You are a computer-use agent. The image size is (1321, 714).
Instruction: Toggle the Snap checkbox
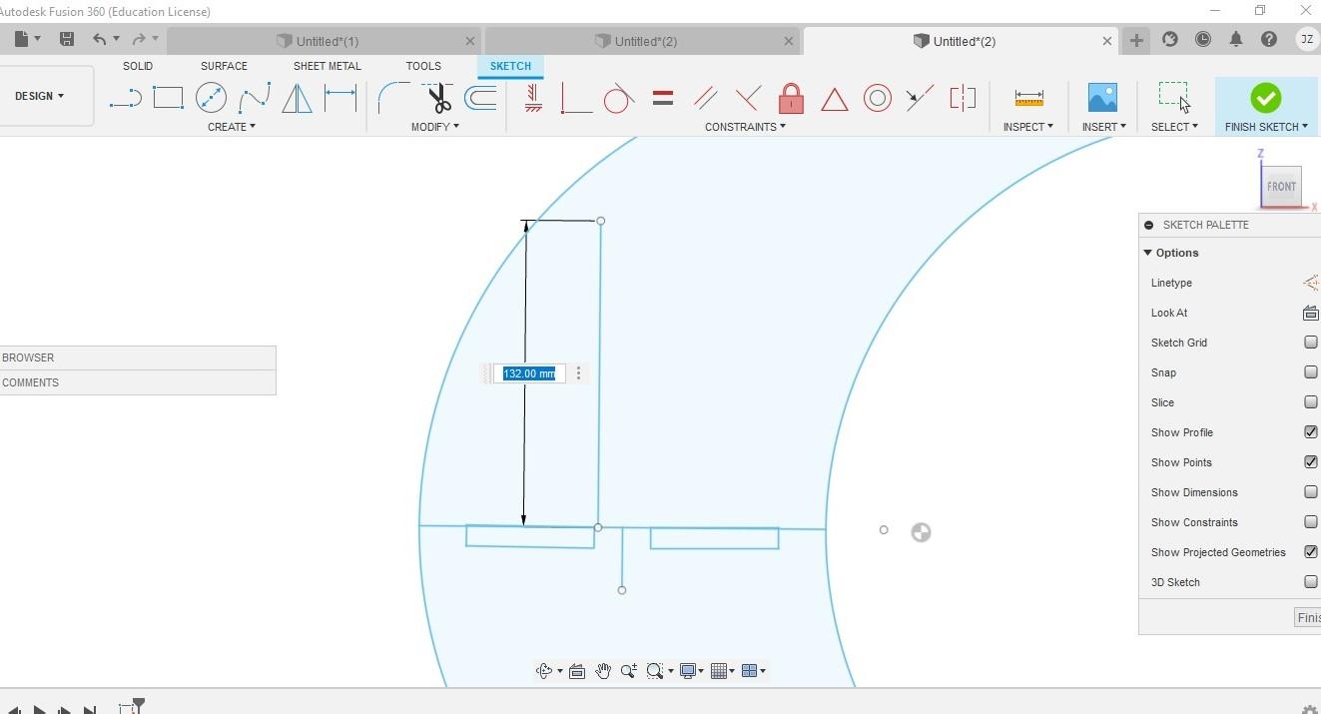pos(1310,372)
